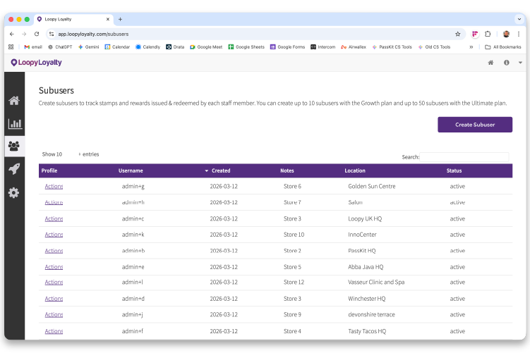Sort table by Username column header
530x353 pixels.
pyautogui.click(x=131, y=171)
